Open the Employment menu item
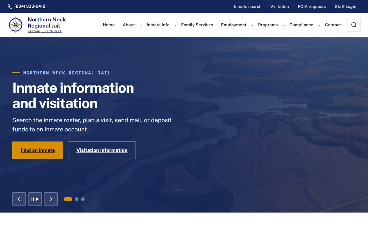Screen dimensions: 368x245 coord(234,25)
